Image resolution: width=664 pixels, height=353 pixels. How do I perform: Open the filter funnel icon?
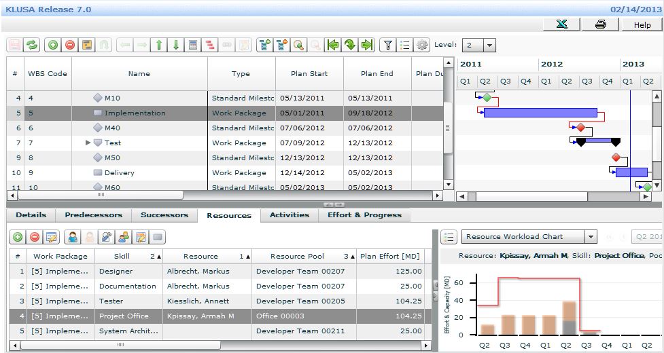[x=388, y=45]
